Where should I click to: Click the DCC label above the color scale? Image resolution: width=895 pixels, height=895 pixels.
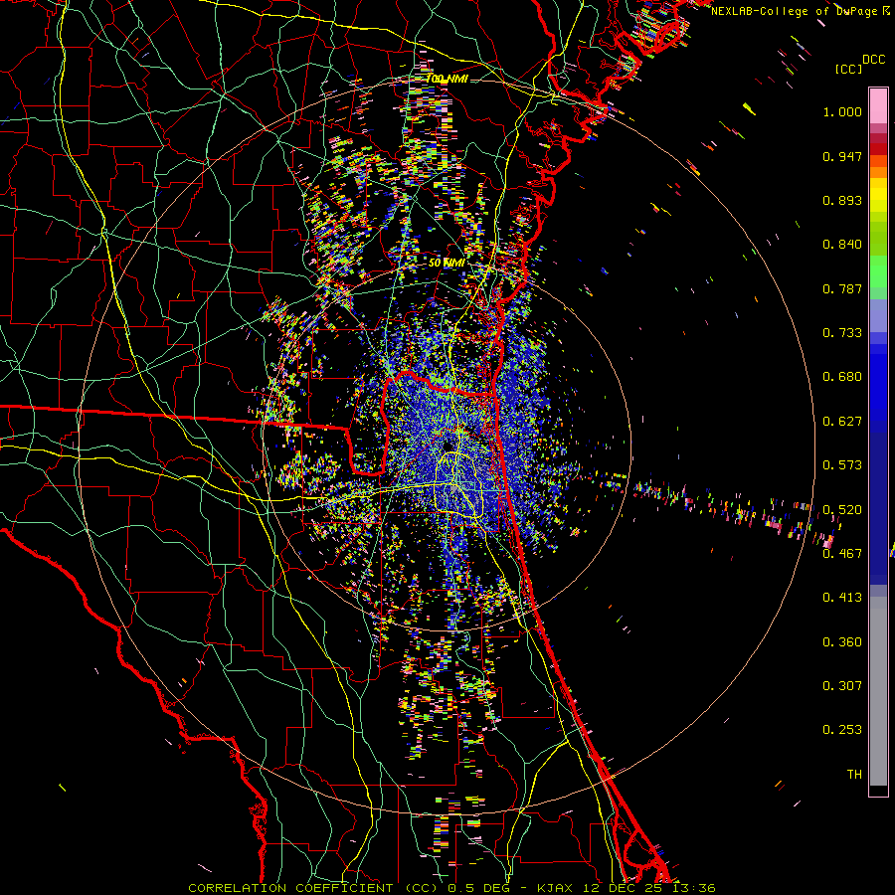point(873,60)
